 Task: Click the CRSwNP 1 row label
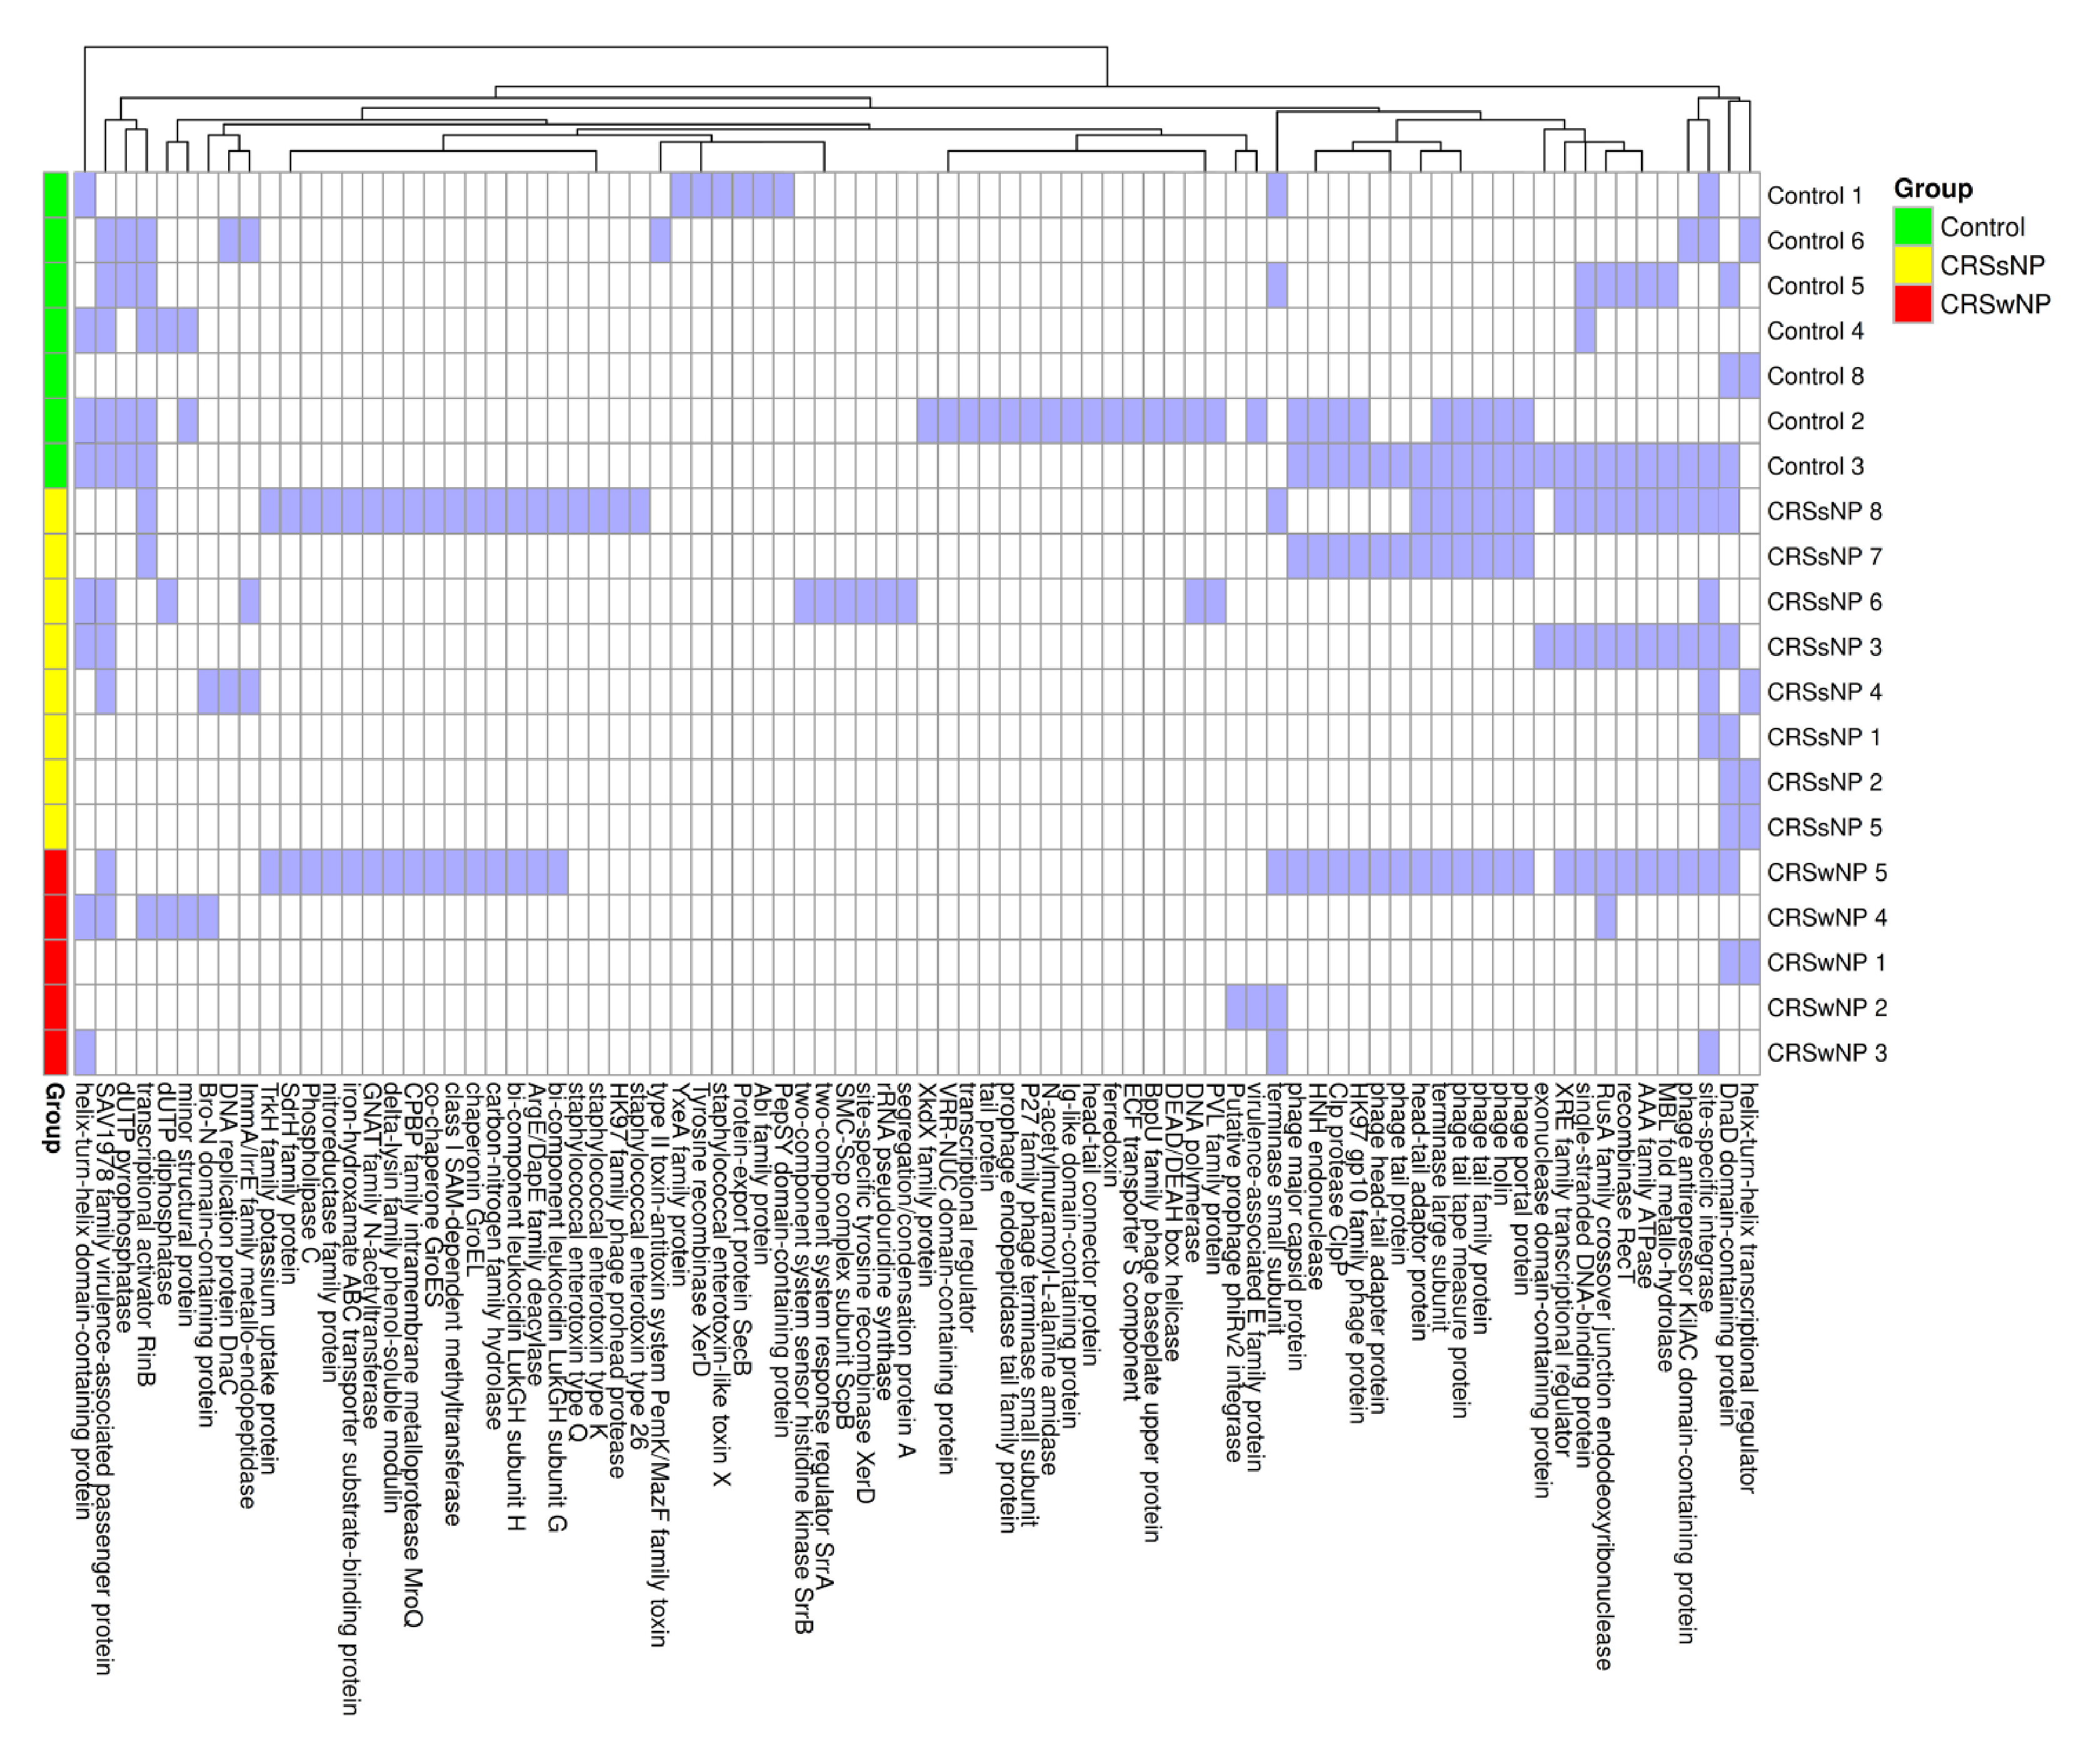tap(1826, 962)
